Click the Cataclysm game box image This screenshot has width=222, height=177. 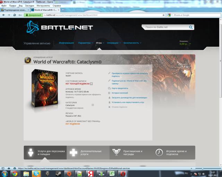click(x=45, y=88)
